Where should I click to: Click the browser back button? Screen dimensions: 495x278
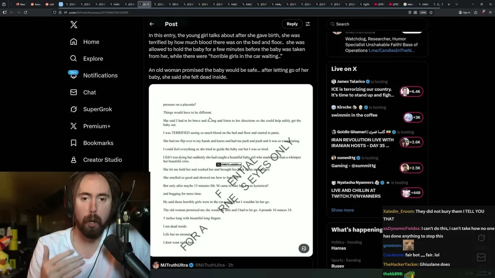point(11,12)
